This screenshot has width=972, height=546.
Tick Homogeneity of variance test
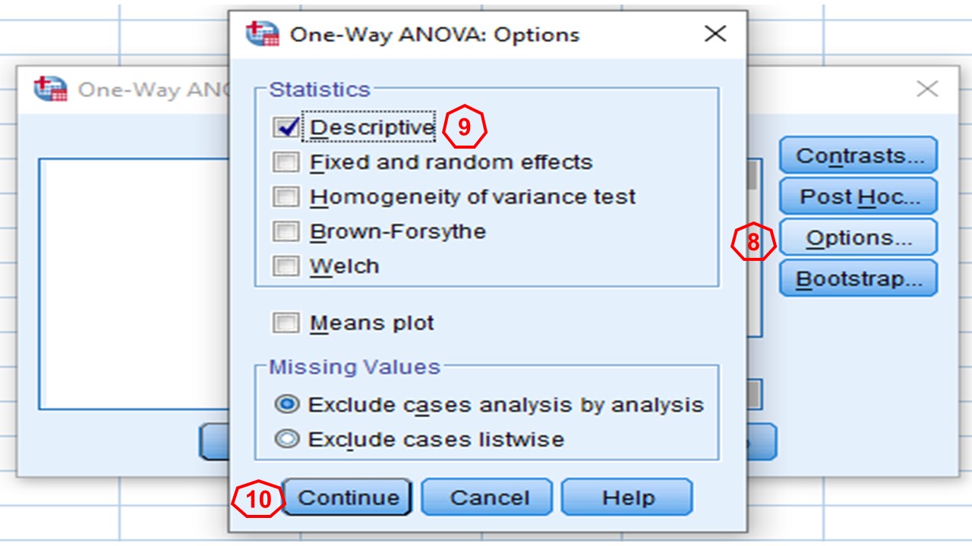(x=286, y=197)
